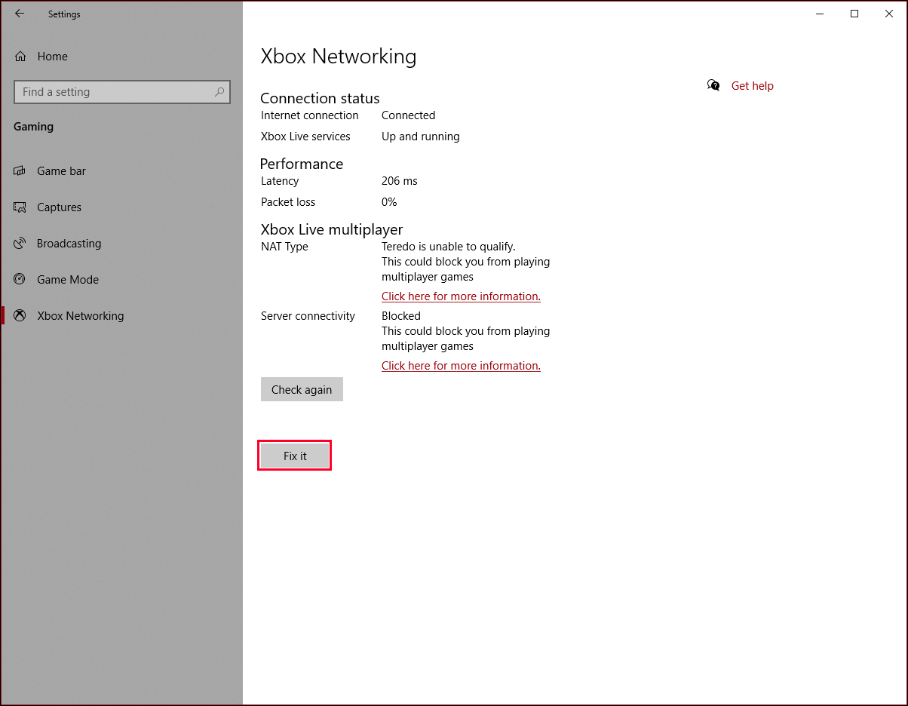Click the Internet connection label
Image resolution: width=908 pixels, height=706 pixels.
coord(310,115)
